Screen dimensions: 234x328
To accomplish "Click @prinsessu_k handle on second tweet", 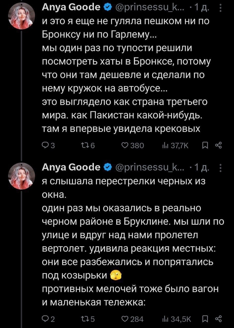I will [x=149, y=167].
